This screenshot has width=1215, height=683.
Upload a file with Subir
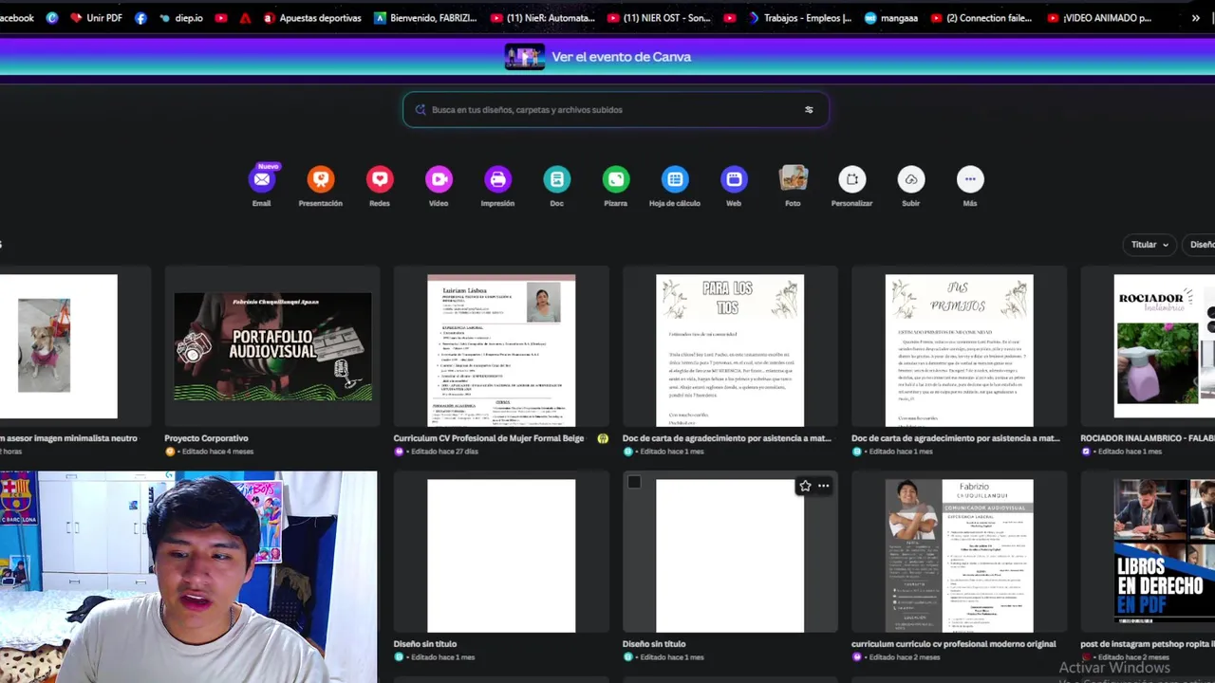[911, 179]
